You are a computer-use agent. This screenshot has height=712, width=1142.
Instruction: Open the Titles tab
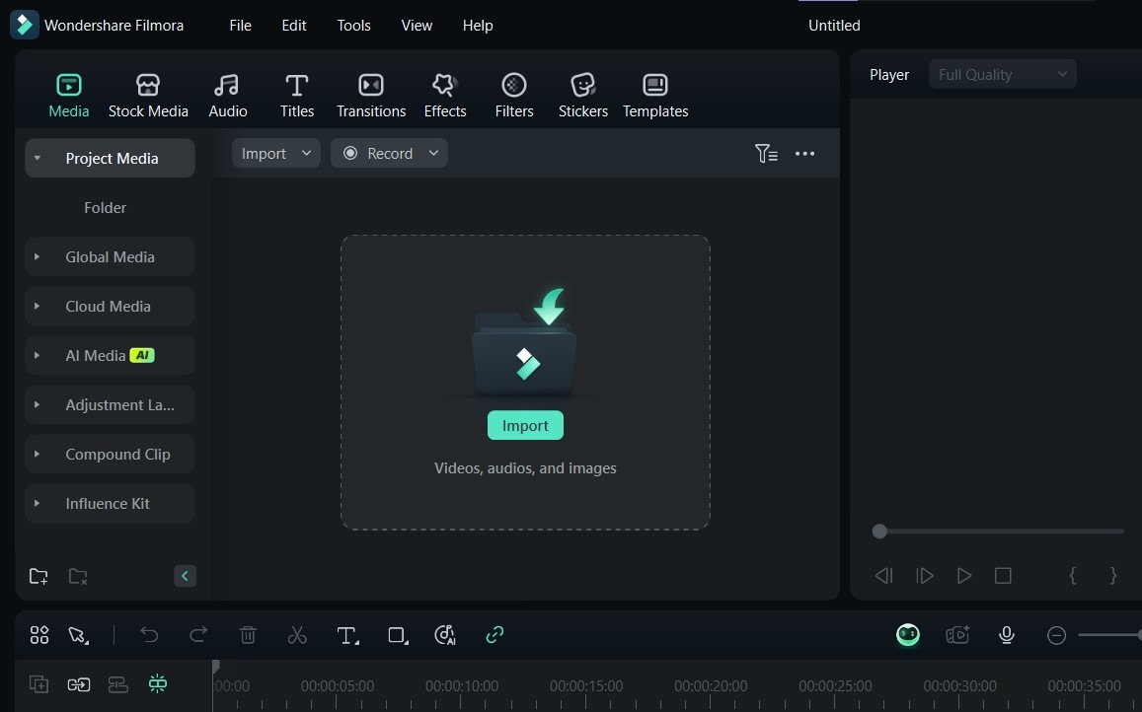pyautogui.click(x=296, y=96)
